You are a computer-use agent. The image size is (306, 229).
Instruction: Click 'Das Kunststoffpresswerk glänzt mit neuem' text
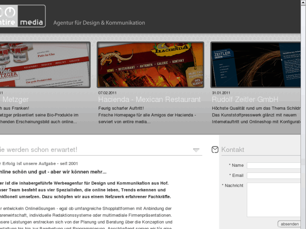click(254, 115)
